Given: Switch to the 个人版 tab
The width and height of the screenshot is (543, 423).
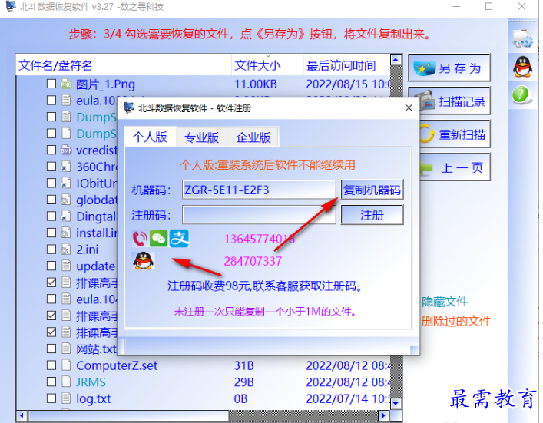Looking at the screenshot, I should 150,137.
